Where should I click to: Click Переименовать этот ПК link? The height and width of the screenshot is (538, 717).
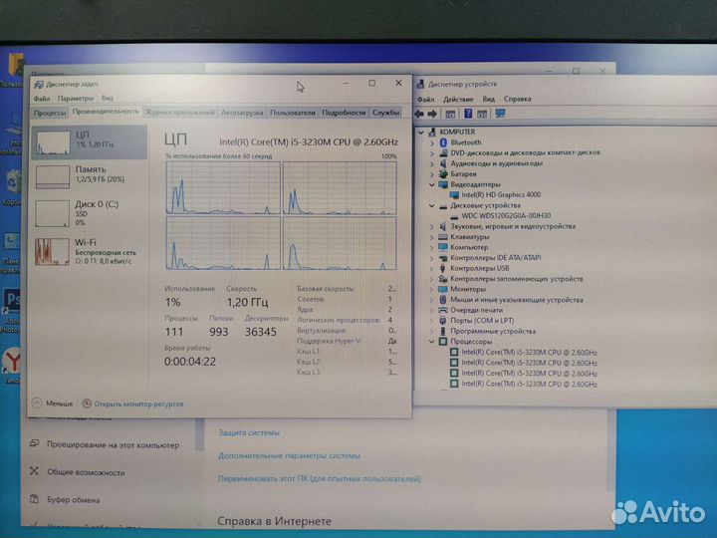point(320,479)
